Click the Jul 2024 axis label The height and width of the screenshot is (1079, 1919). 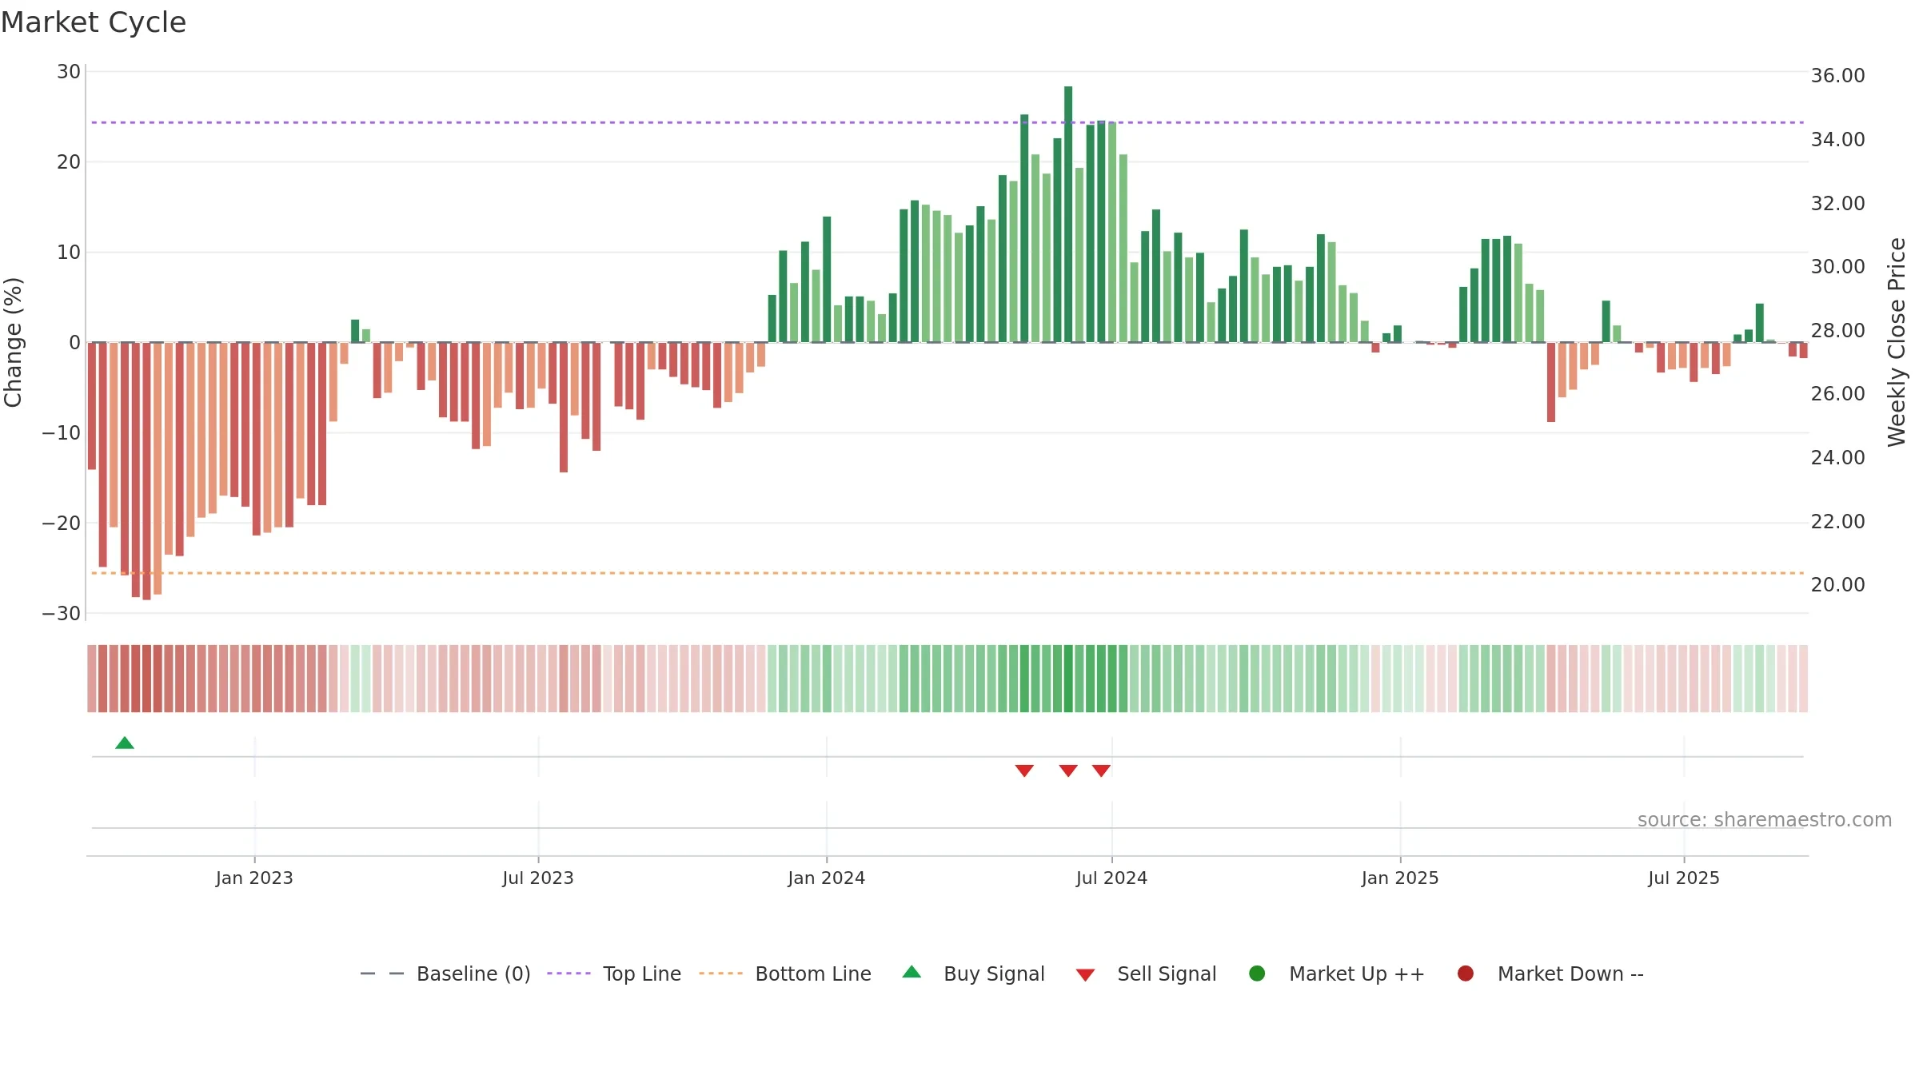[1111, 878]
